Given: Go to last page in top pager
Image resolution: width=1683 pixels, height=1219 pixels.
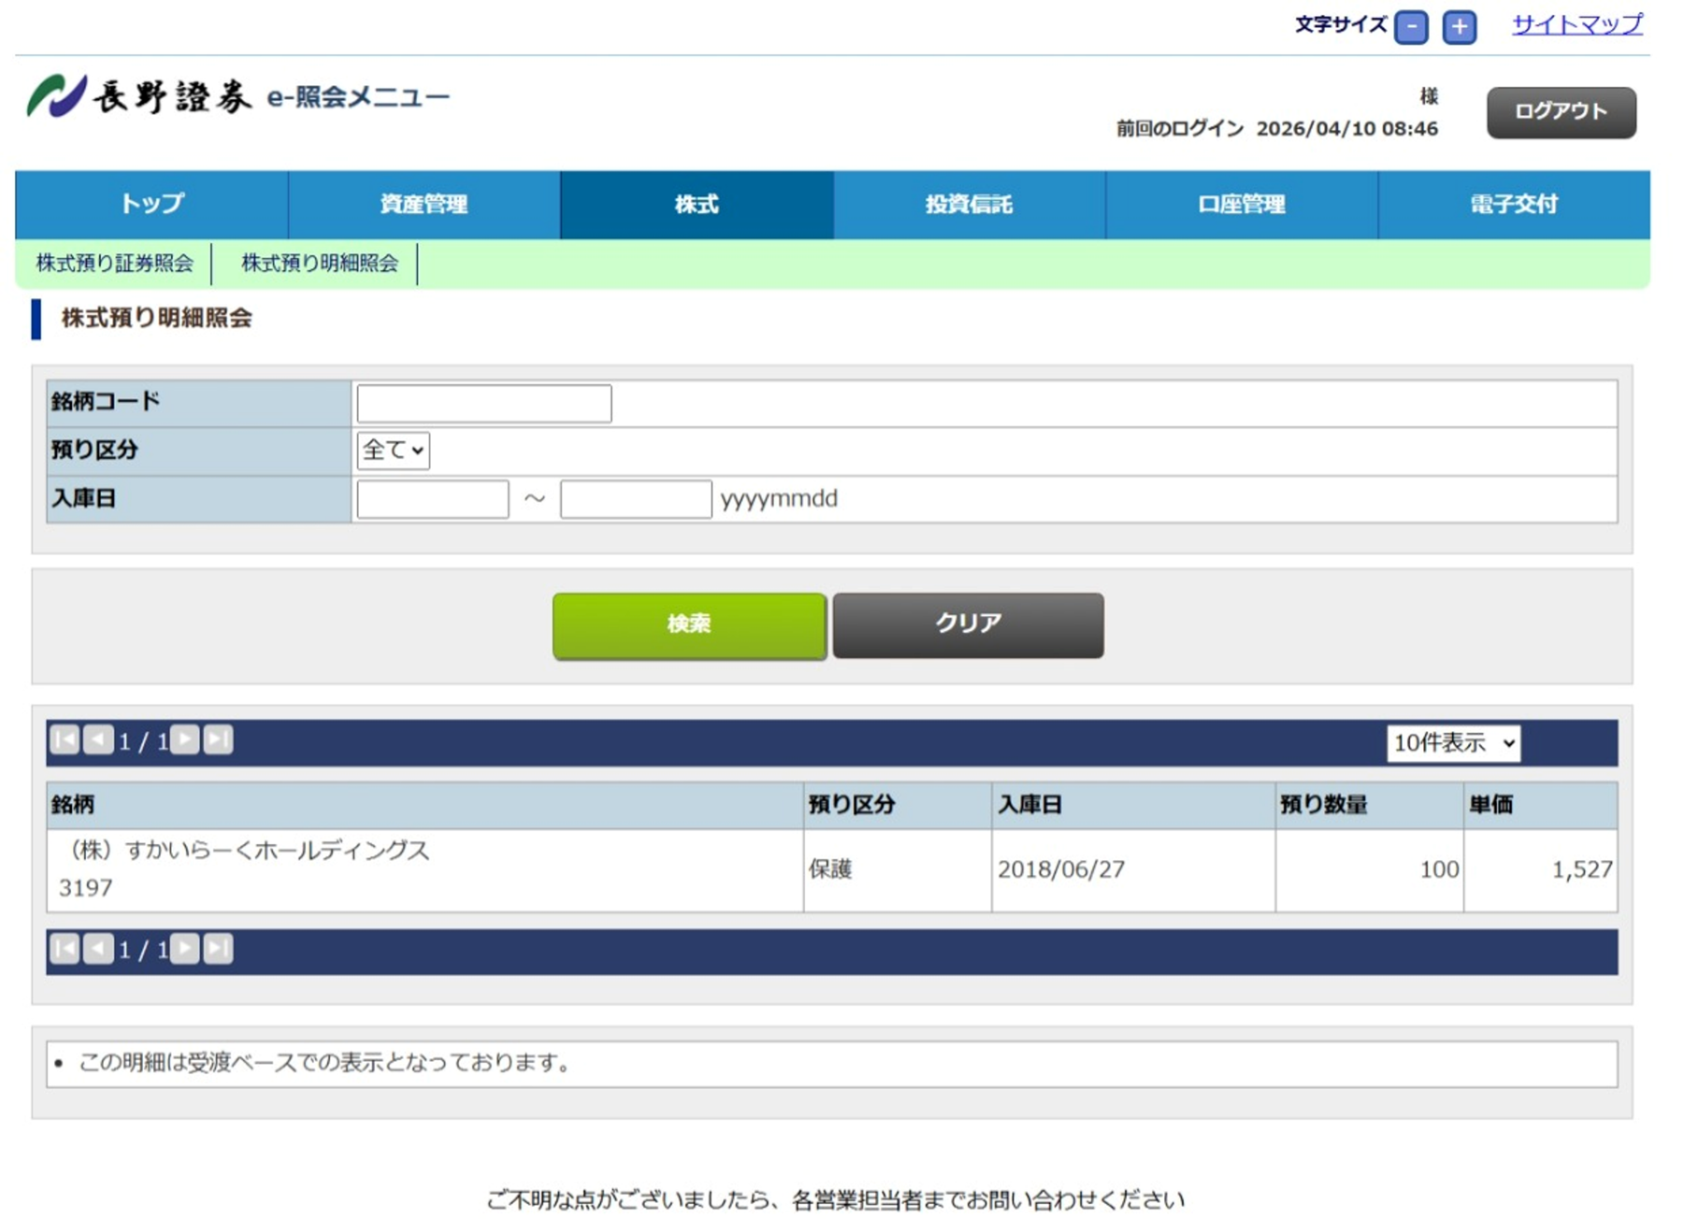Looking at the screenshot, I should tap(218, 740).
